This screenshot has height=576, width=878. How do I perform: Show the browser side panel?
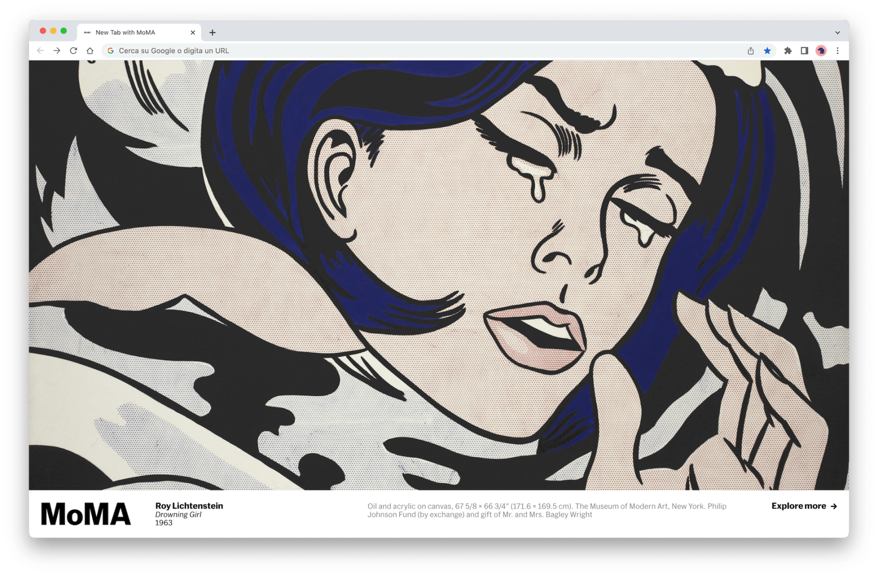pos(804,51)
